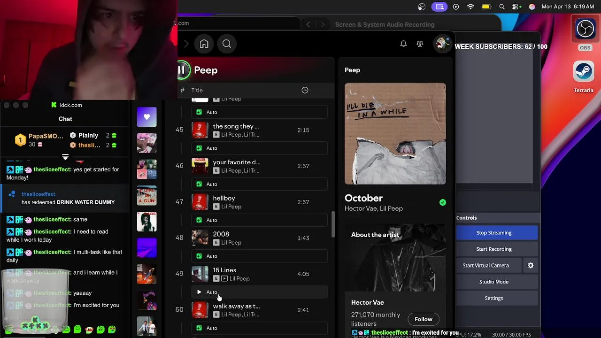The height and width of the screenshot is (338, 601).
Task: Click thesliceeffect in 'has redeemed' notice
Action: pyautogui.click(x=38, y=194)
